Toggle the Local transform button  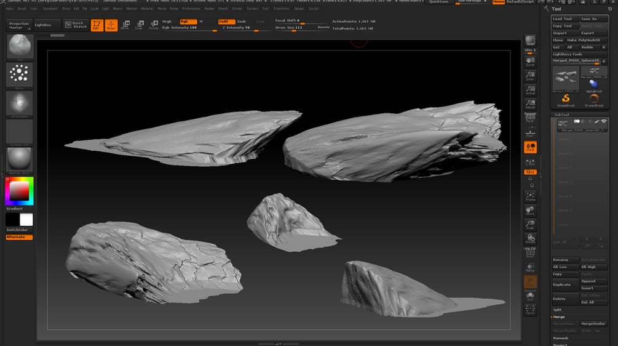tap(529, 147)
